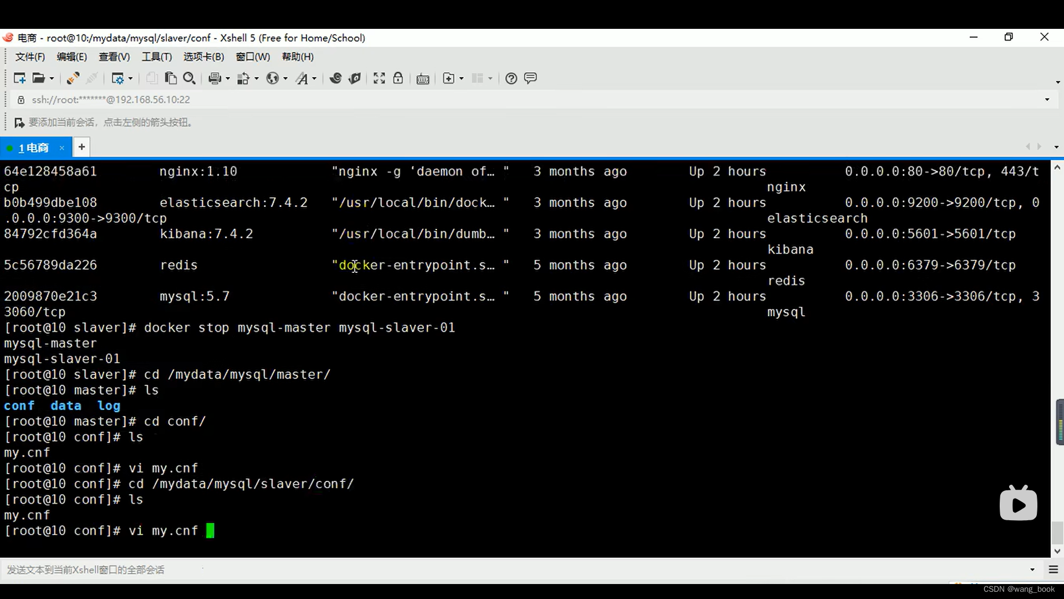Viewport: 1064px width, 599px height.
Task: Open the tab list dropdown arrow
Action: click(1056, 147)
